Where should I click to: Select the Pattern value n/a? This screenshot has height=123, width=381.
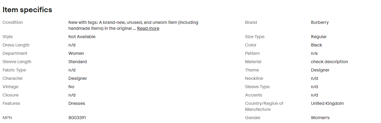coord(314,53)
